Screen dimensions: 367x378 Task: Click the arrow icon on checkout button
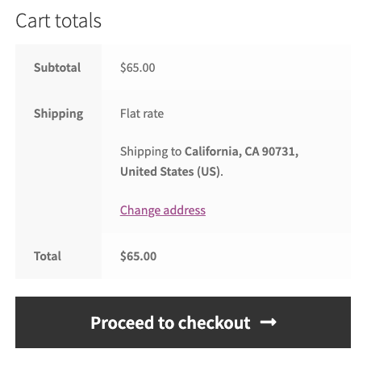click(x=269, y=322)
